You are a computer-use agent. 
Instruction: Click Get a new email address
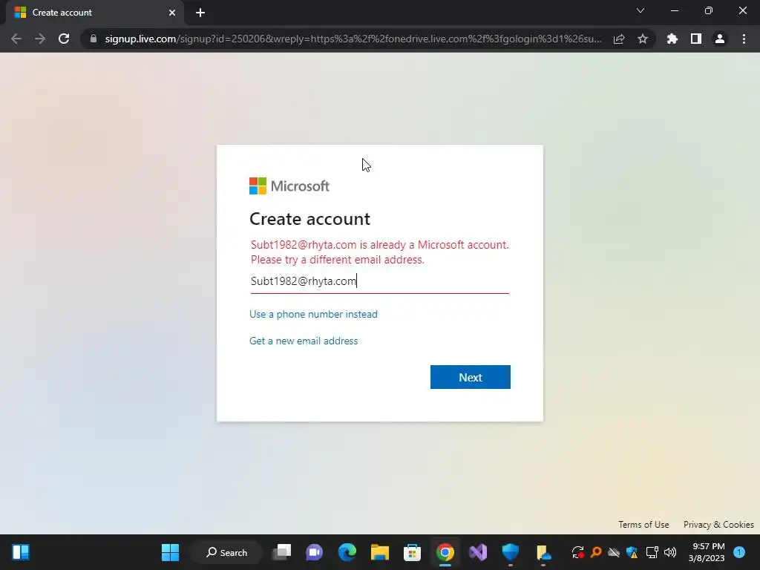point(304,341)
